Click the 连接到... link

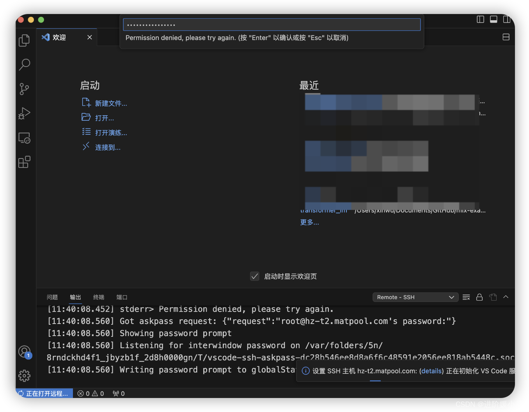[108, 147]
